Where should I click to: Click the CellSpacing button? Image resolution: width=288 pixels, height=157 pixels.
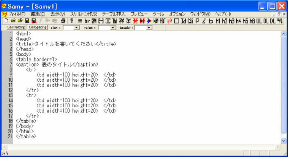click(x=38, y=27)
